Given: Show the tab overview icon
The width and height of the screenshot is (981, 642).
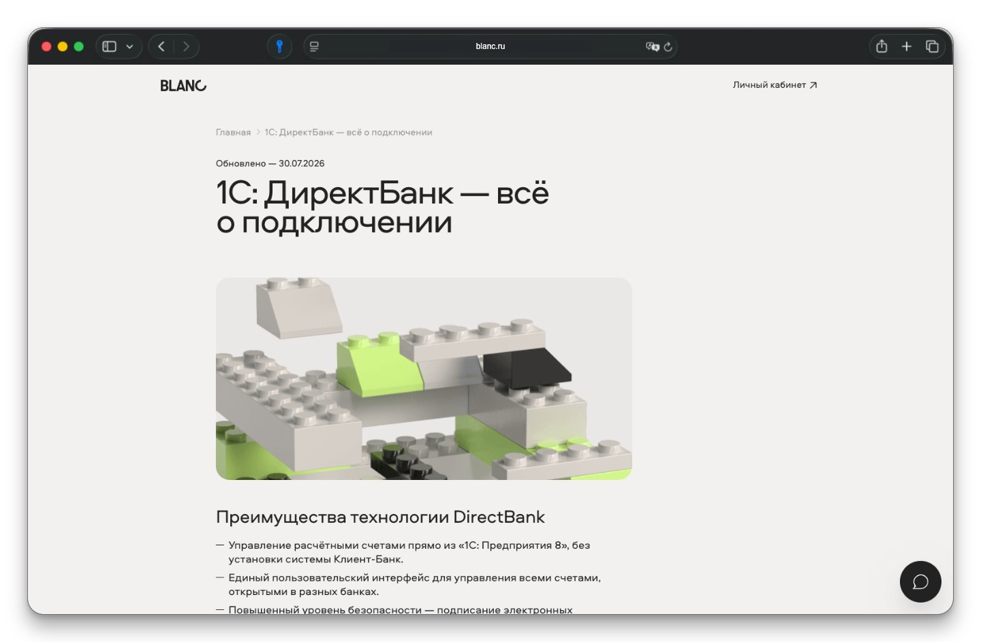Looking at the screenshot, I should (x=932, y=46).
